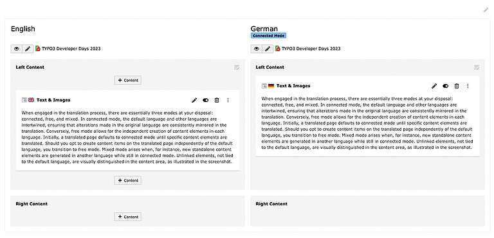Open more options for English Text & Images

point(228,100)
